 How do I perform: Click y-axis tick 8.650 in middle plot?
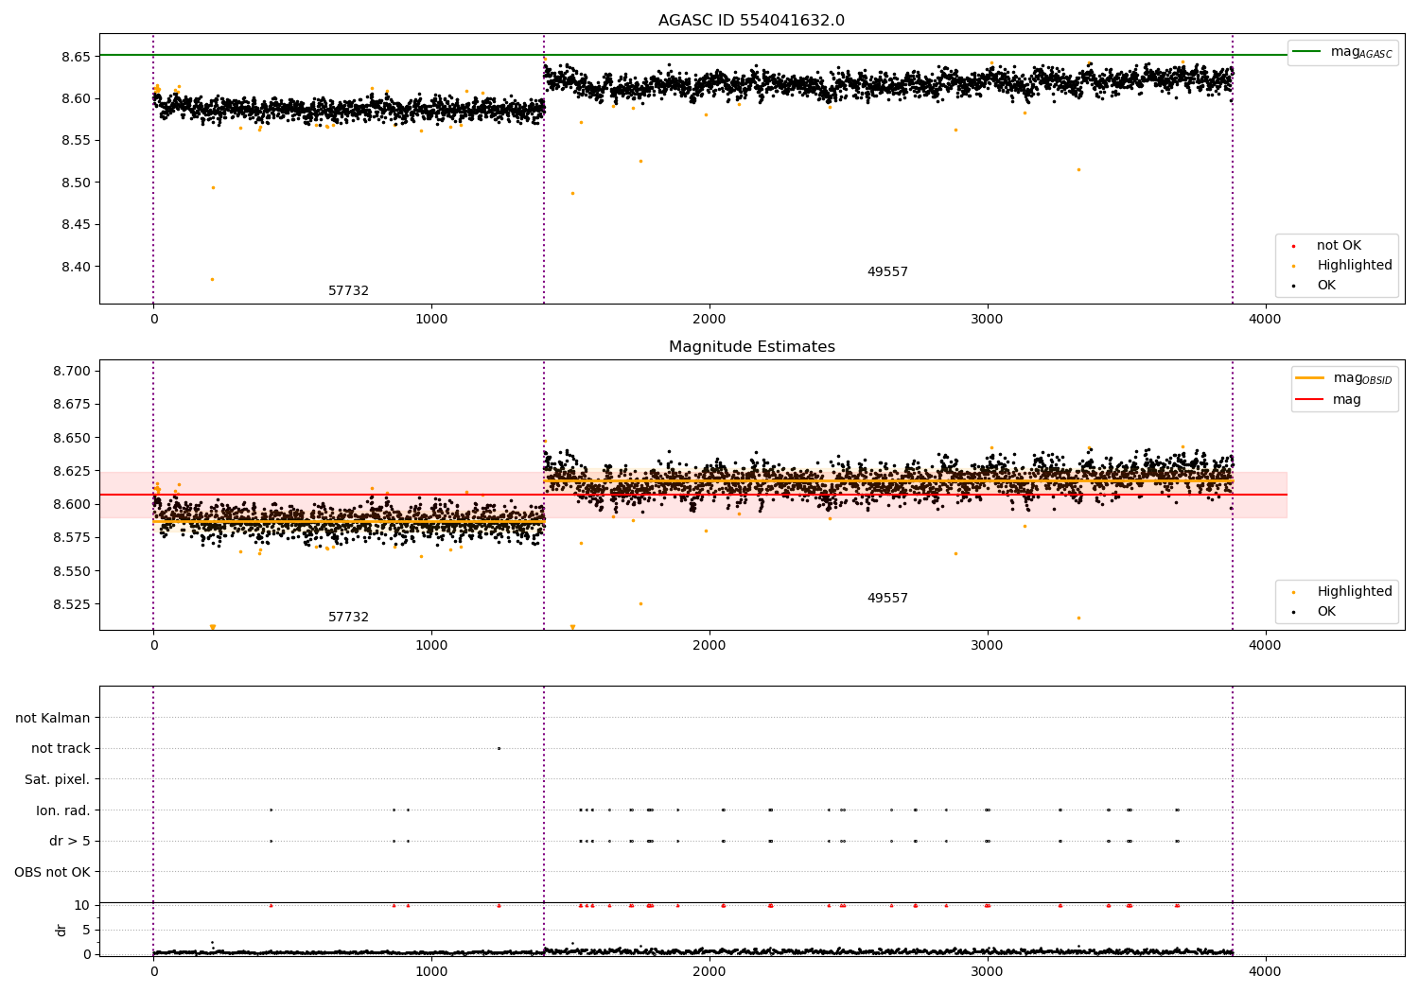pyautogui.click(x=72, y=438)
